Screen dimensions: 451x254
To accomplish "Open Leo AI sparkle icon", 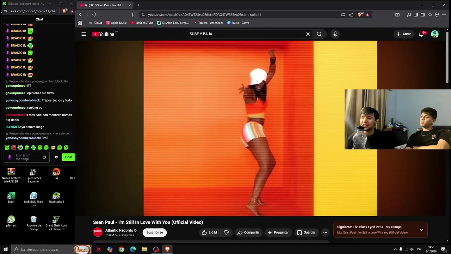I will coord(430,14).
